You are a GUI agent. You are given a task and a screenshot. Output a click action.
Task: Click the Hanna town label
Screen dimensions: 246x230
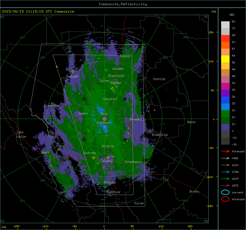tap(191, 122)
